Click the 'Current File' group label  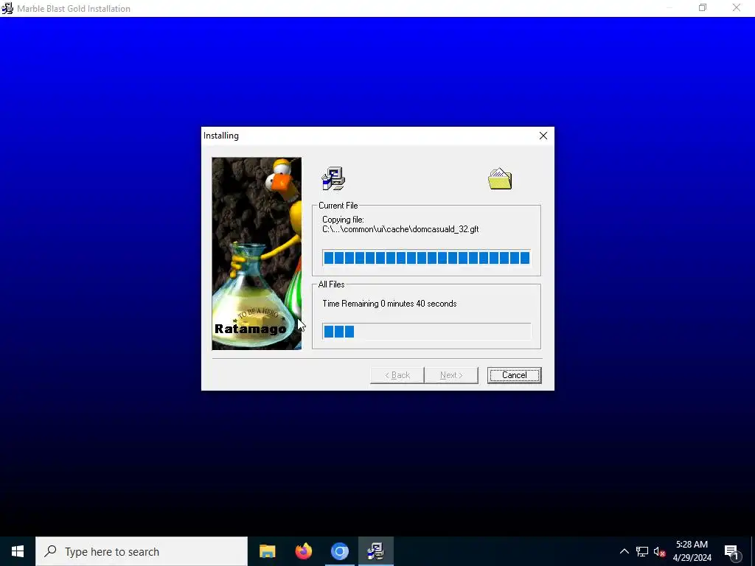(x=338, y=206)
